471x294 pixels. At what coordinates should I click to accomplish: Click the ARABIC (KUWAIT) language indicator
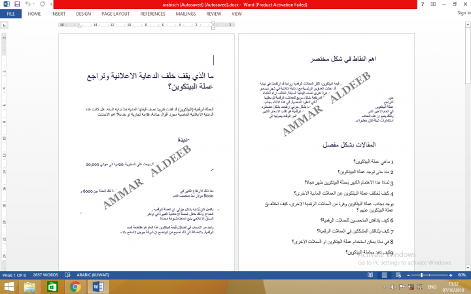[x=93, y=275]
